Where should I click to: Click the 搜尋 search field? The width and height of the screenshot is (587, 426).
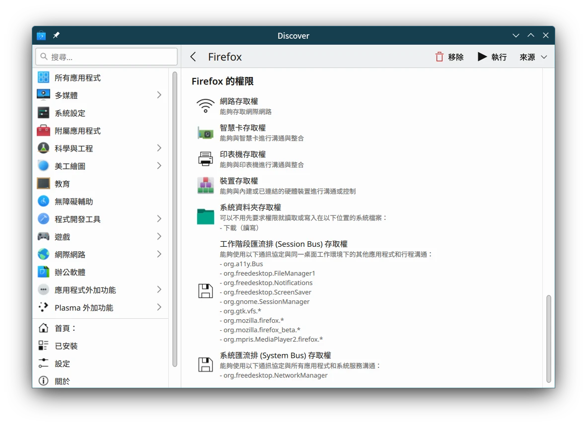tap(106, 57)
